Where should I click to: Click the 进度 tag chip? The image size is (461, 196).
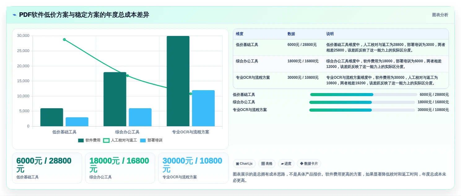[x=286, y=163]
